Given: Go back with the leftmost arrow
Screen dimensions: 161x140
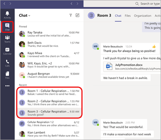Looking at the screenshot, I should click(4, 4).
